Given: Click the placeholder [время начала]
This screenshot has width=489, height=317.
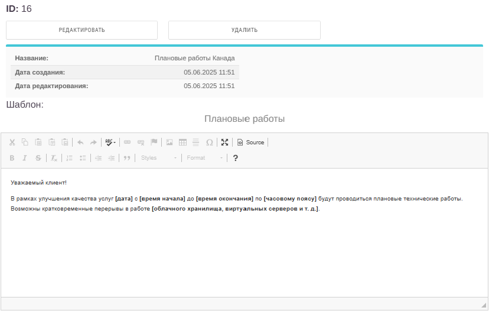Looking at the screenshot, I should coord(162,199).
